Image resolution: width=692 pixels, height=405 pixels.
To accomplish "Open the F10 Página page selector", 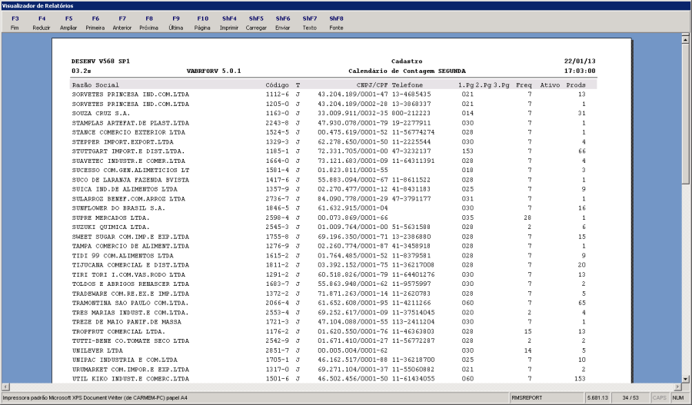I will coord(202,23).
